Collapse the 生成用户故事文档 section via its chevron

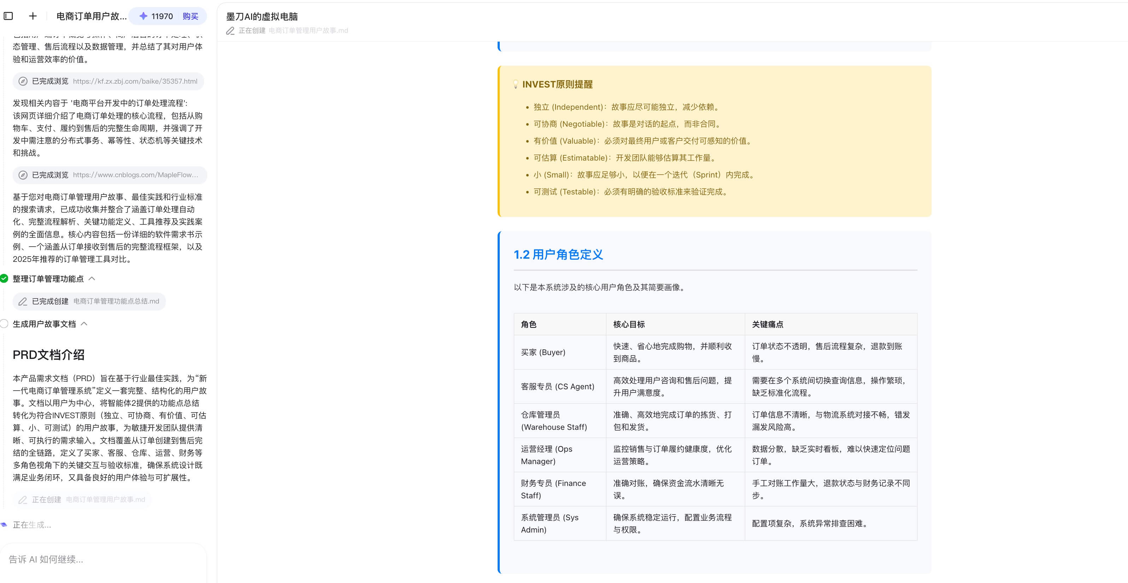click(x=84, y=324)
